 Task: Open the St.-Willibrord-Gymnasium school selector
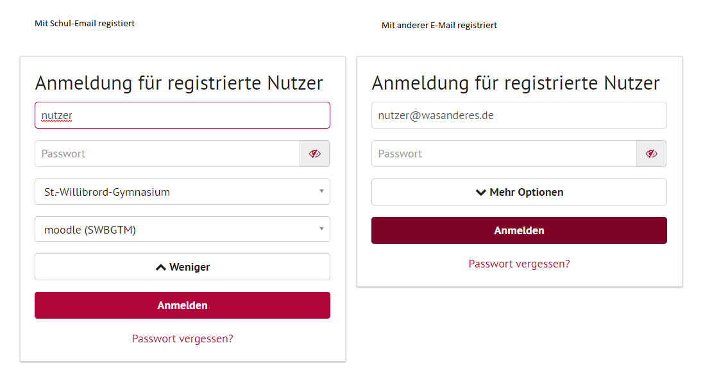pyautogui.click(x=173, y=191)
